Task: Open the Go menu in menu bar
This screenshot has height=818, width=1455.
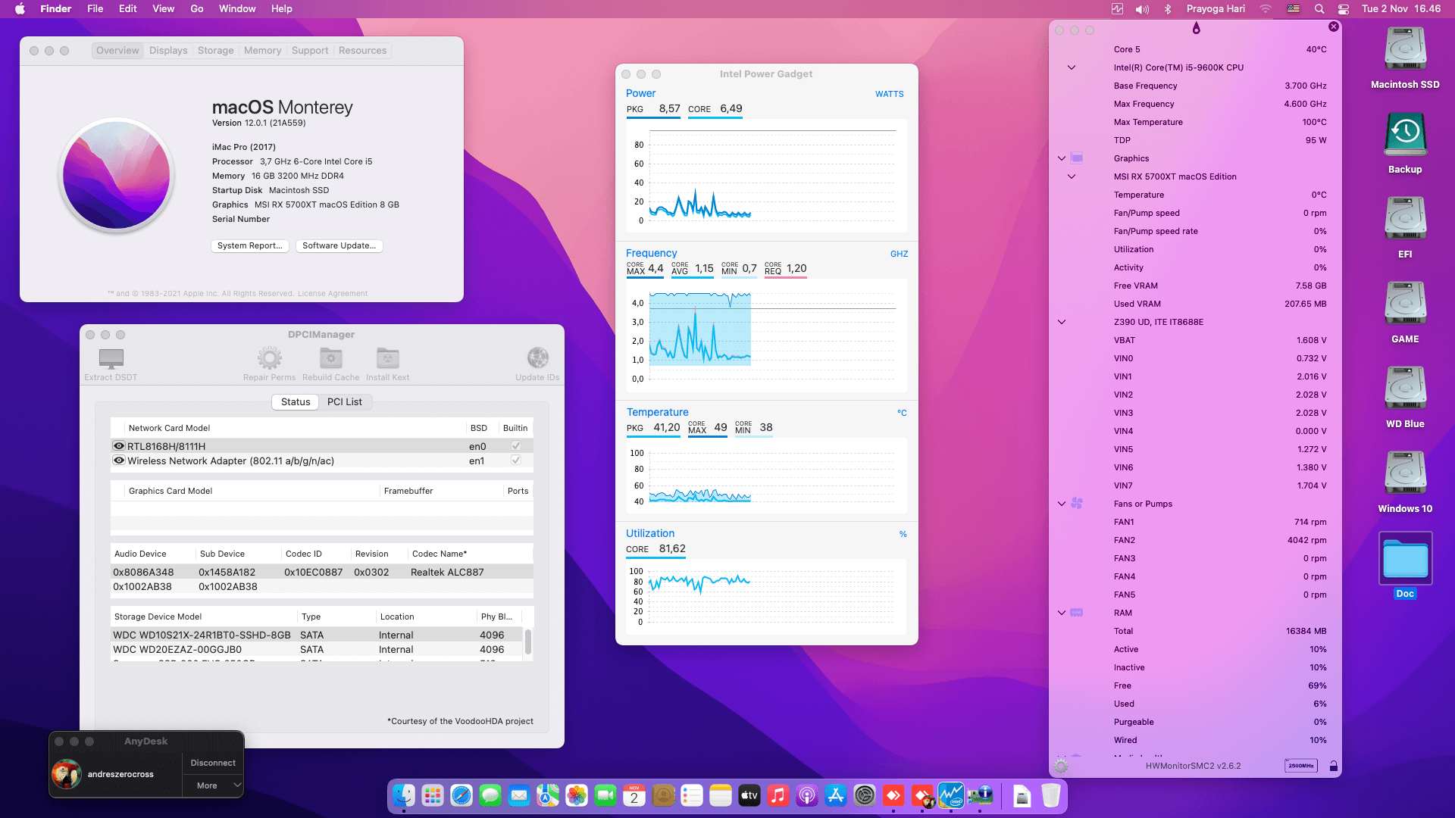Action: (x=197, y=9)
